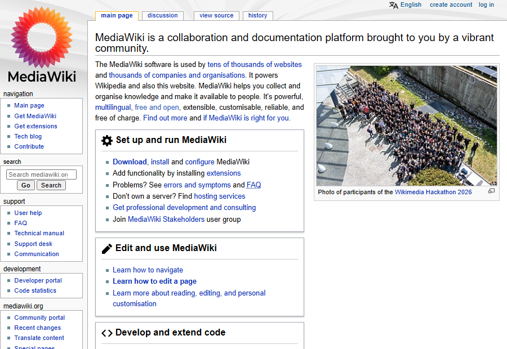This screenshot has height=349, width=507.
Task: Open the history tab
Action: [x=257, y=16]
